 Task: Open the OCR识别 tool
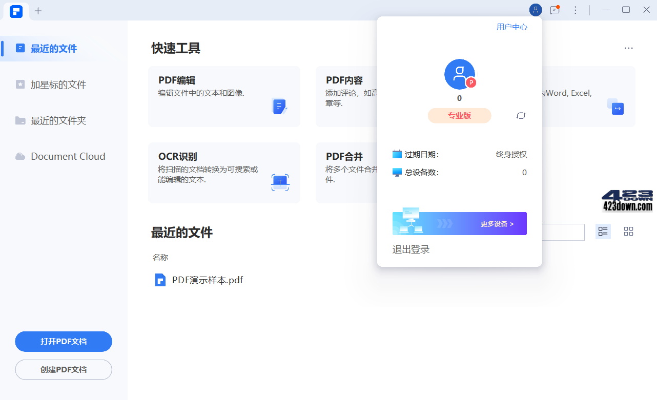(224, 173)
